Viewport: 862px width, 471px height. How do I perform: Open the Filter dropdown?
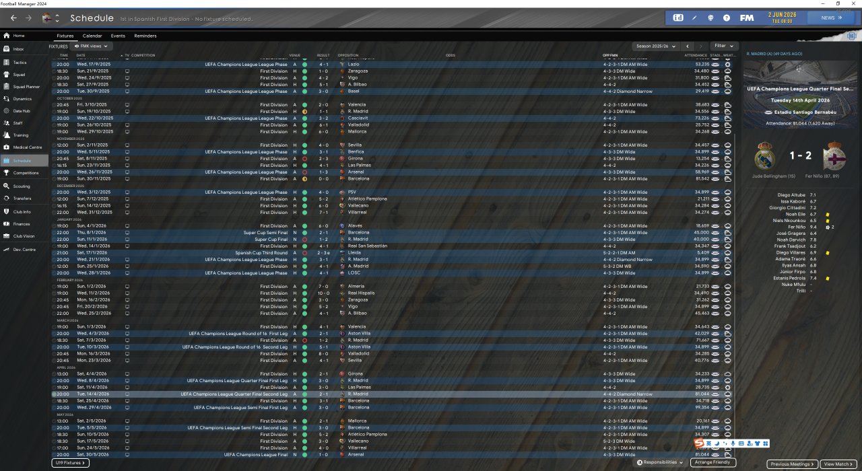[724, 46]
